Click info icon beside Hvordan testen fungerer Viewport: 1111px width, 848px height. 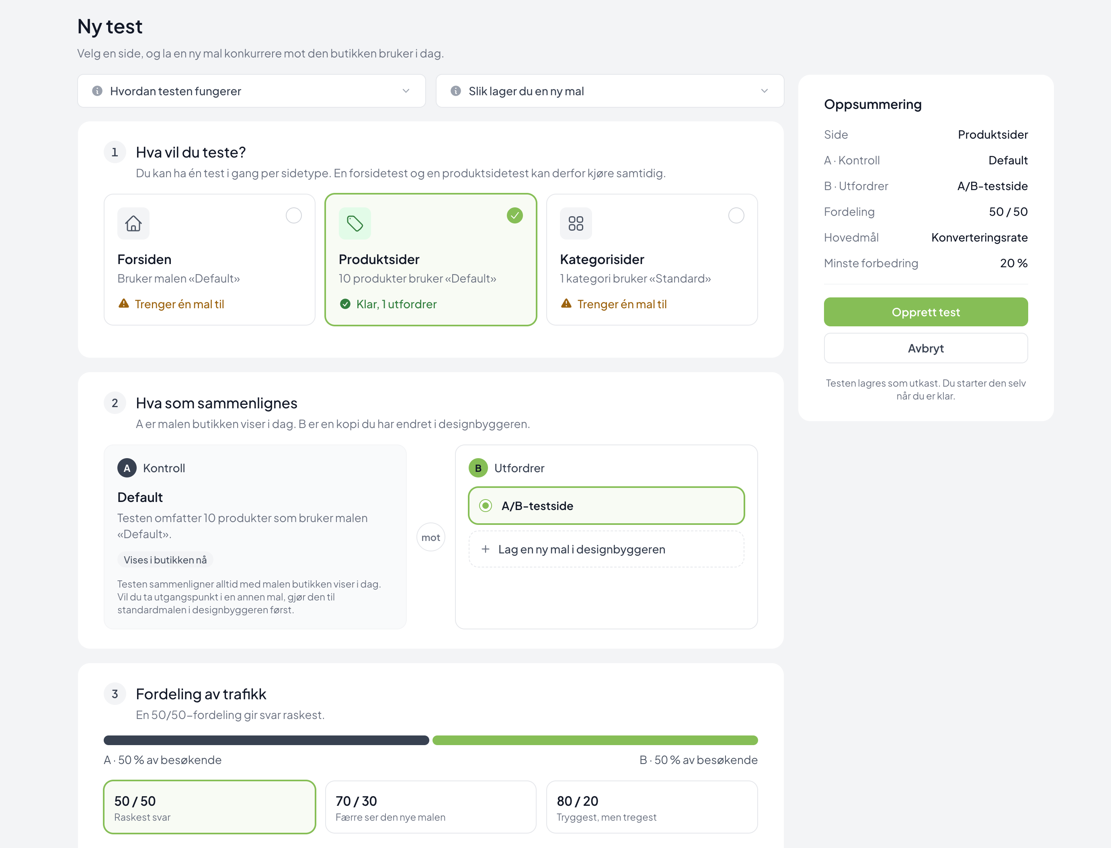(97, 91)
